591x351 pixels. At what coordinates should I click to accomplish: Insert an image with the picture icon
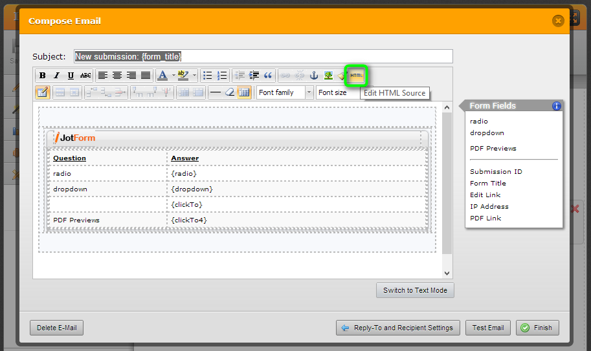[x=329, y=76]
